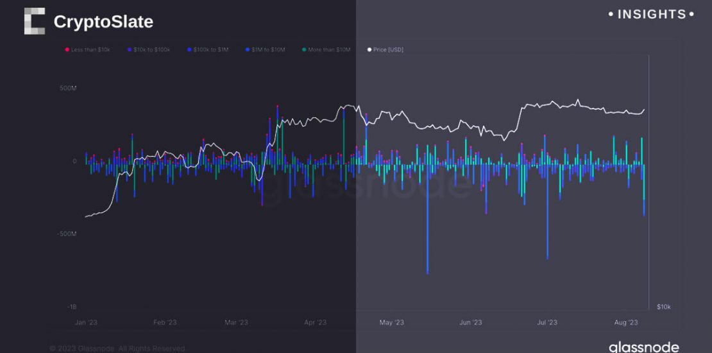Click the INSIGHTS label

pos(651,14)
